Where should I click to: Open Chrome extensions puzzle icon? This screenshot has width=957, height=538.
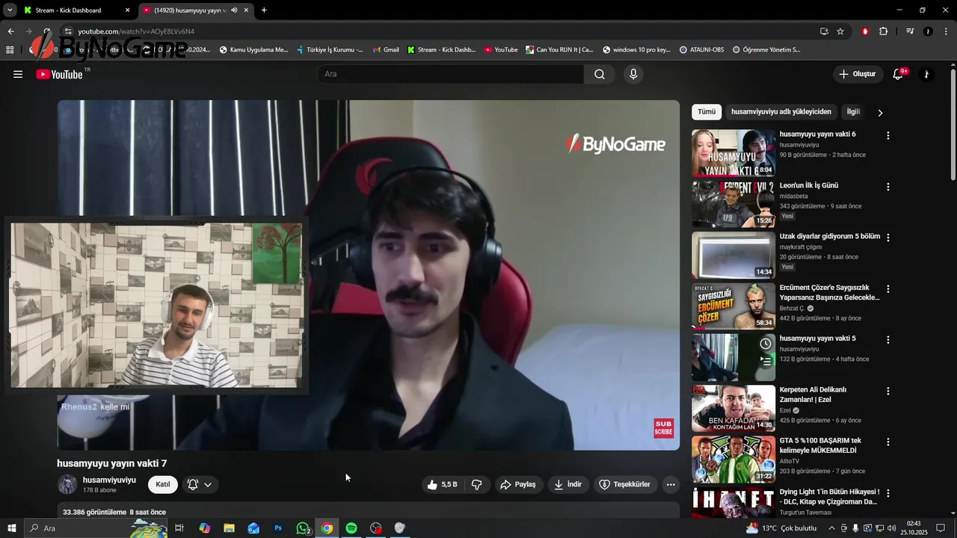point(883,31)
